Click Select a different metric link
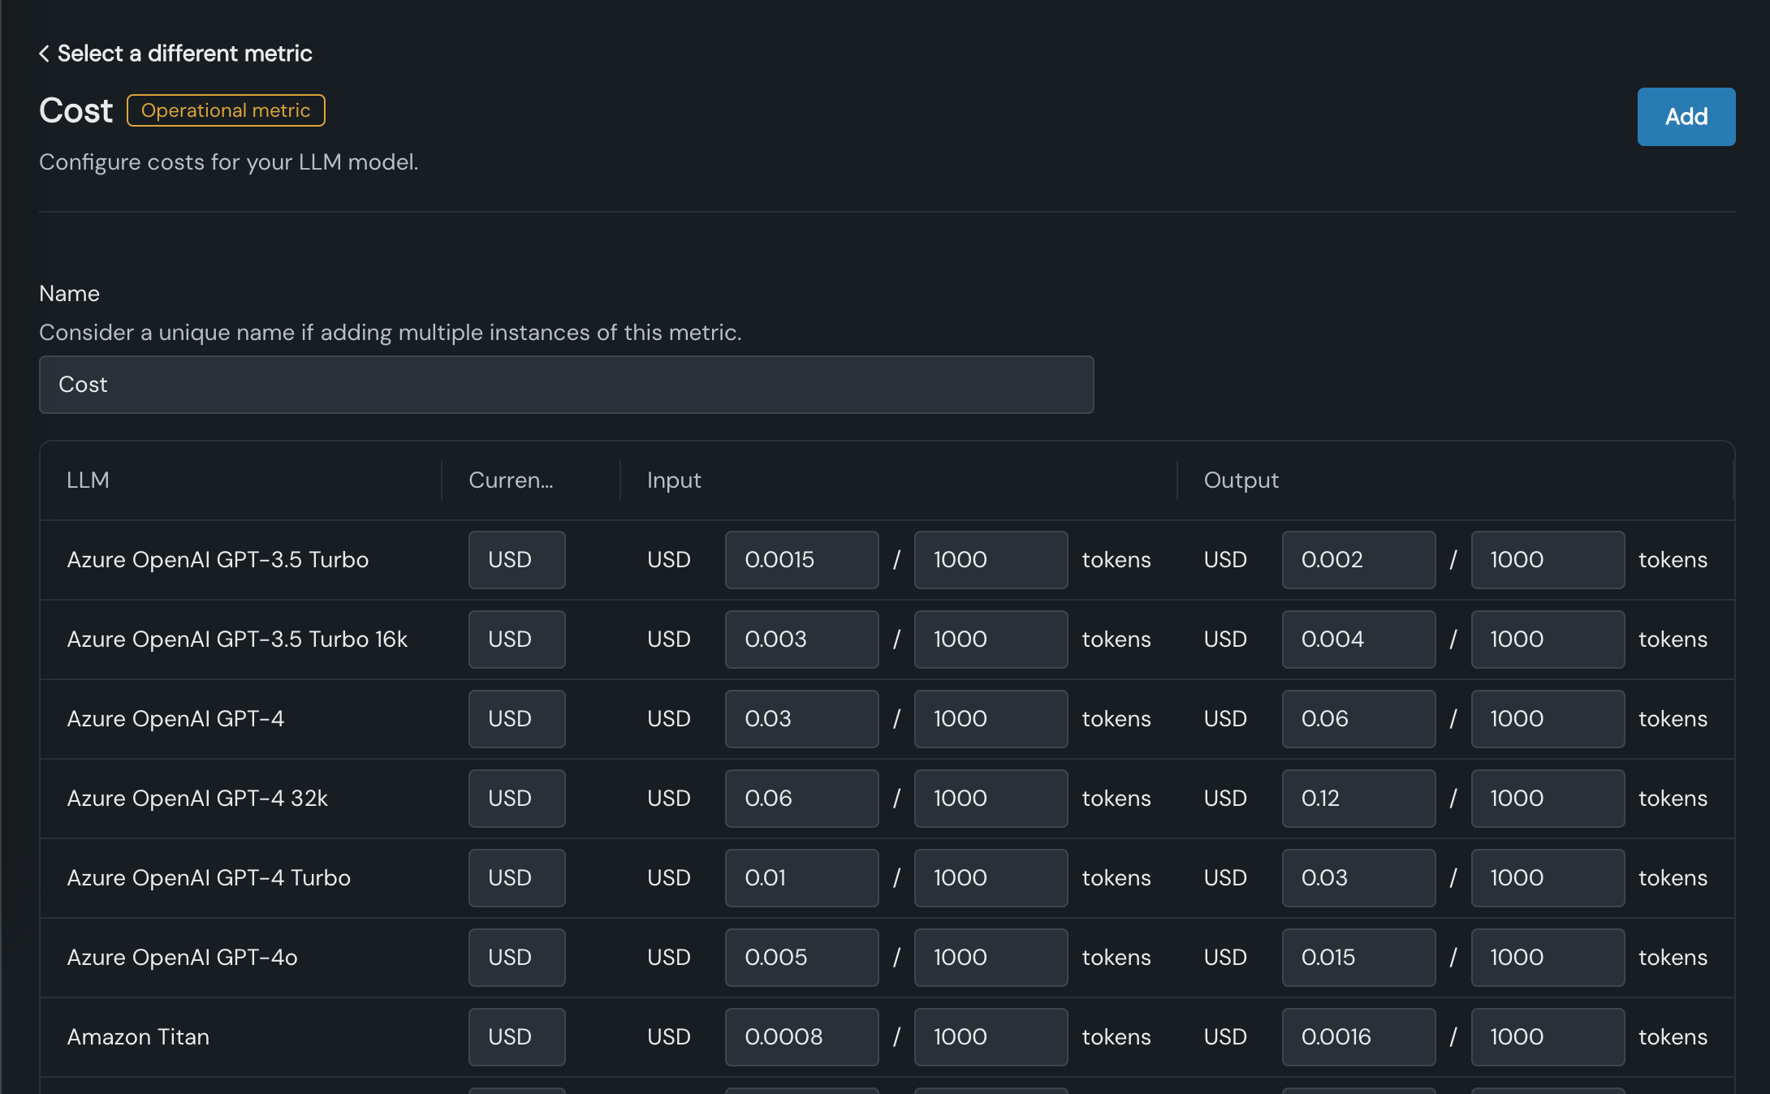This screenshot has height=1094, width=1770. tap(184, 54)
